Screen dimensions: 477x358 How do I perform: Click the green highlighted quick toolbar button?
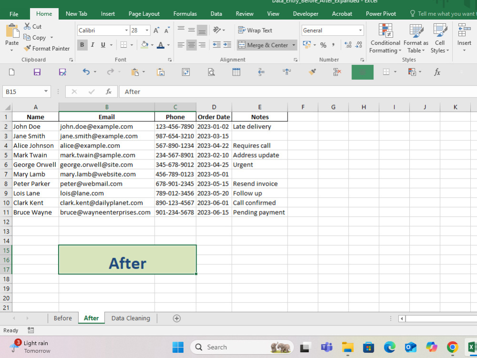(363, 72)
